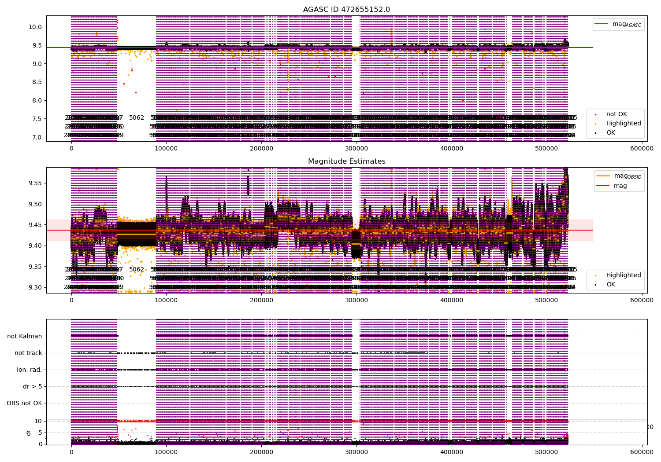Click the 'dr > 5' y-axis label
The image size is (661, 462).
(33, 386)
